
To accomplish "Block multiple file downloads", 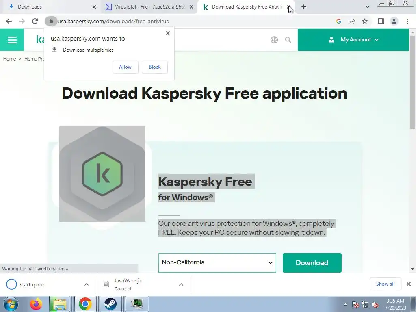I will click(155, 67).
